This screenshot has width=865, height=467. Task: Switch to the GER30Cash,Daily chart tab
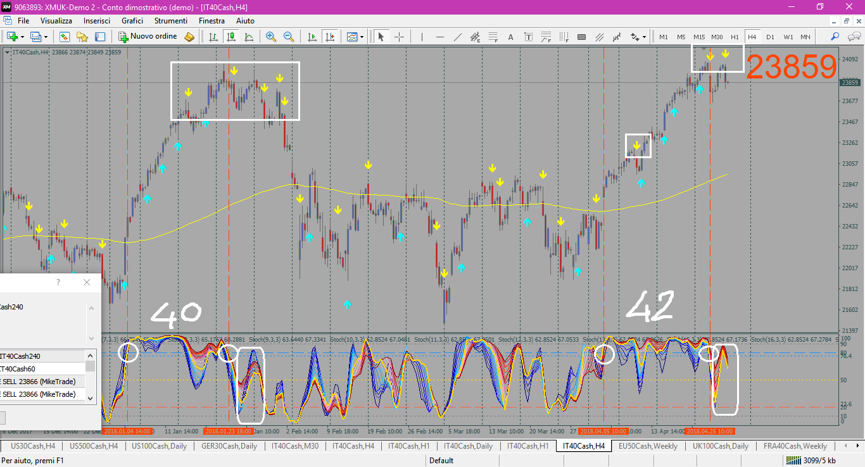pyautogui.click(x=229, y=446)
